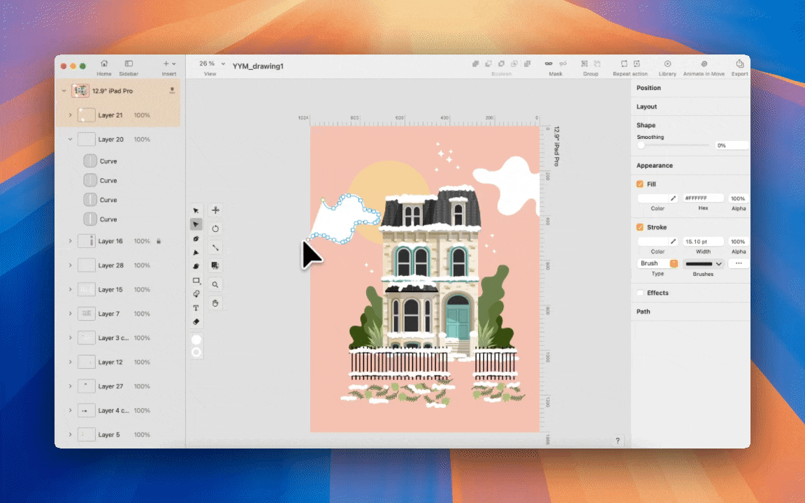Click the Mask link icon
The height and width of the screenshot is (503, 805).
coord(549,64)
